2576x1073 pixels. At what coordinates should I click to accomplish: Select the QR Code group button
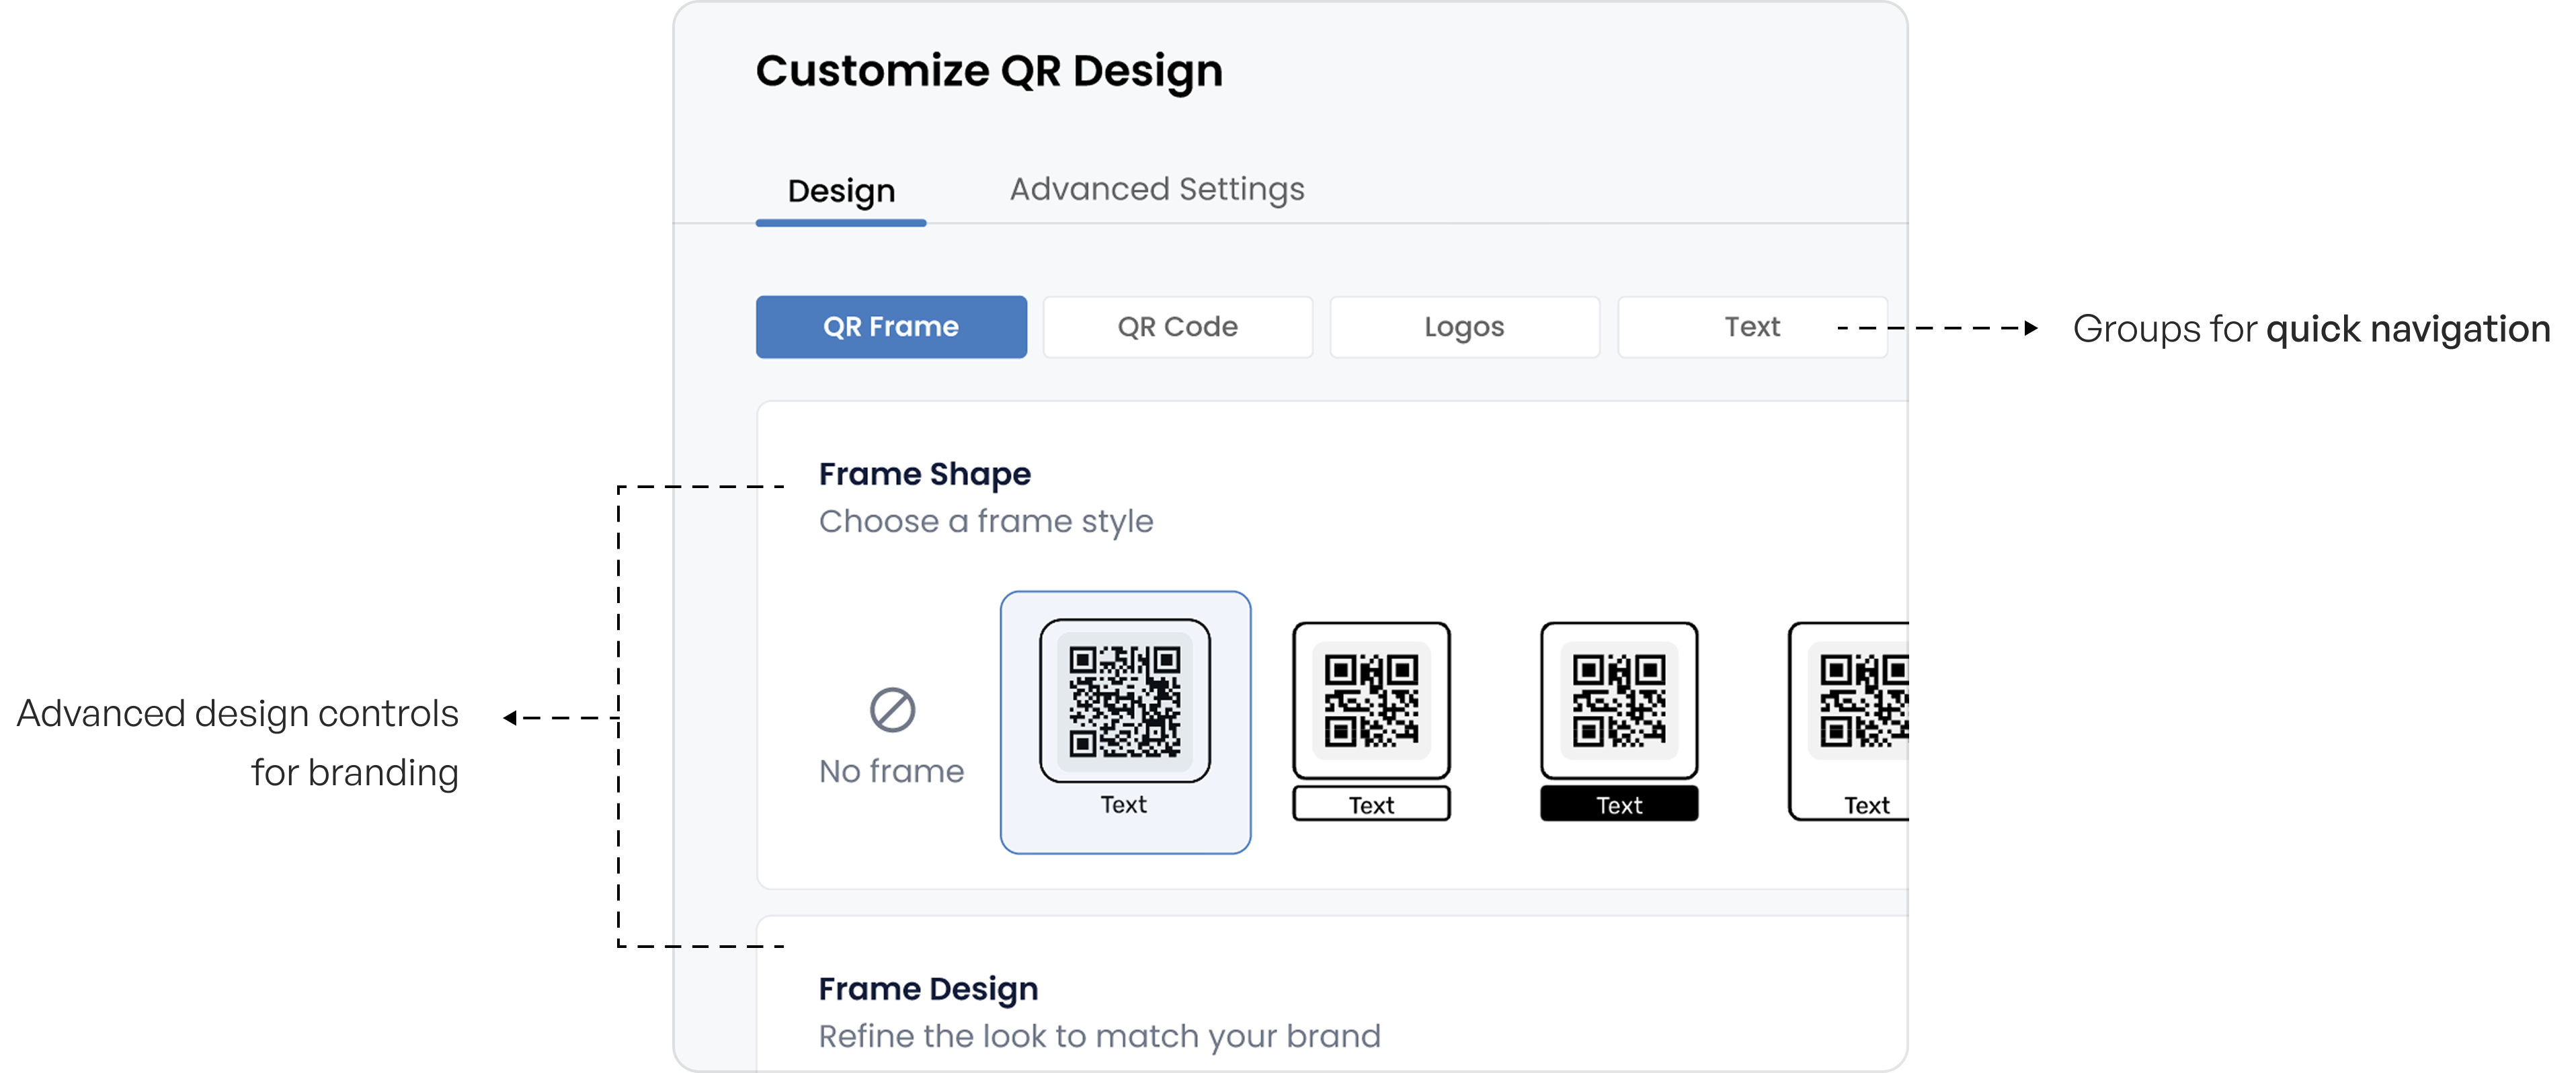[x=1178, y=327]
